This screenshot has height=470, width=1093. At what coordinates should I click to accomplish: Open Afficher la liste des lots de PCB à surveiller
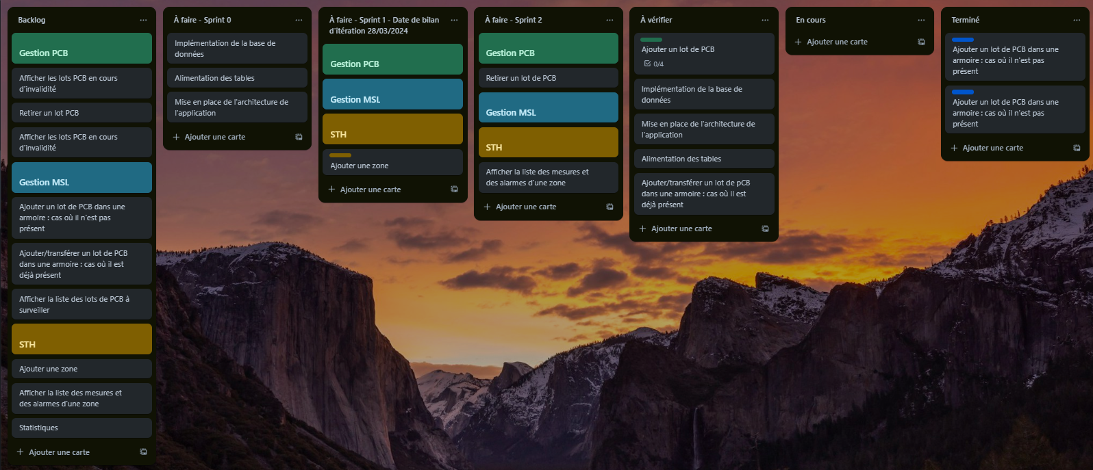(x=81, y=304)
